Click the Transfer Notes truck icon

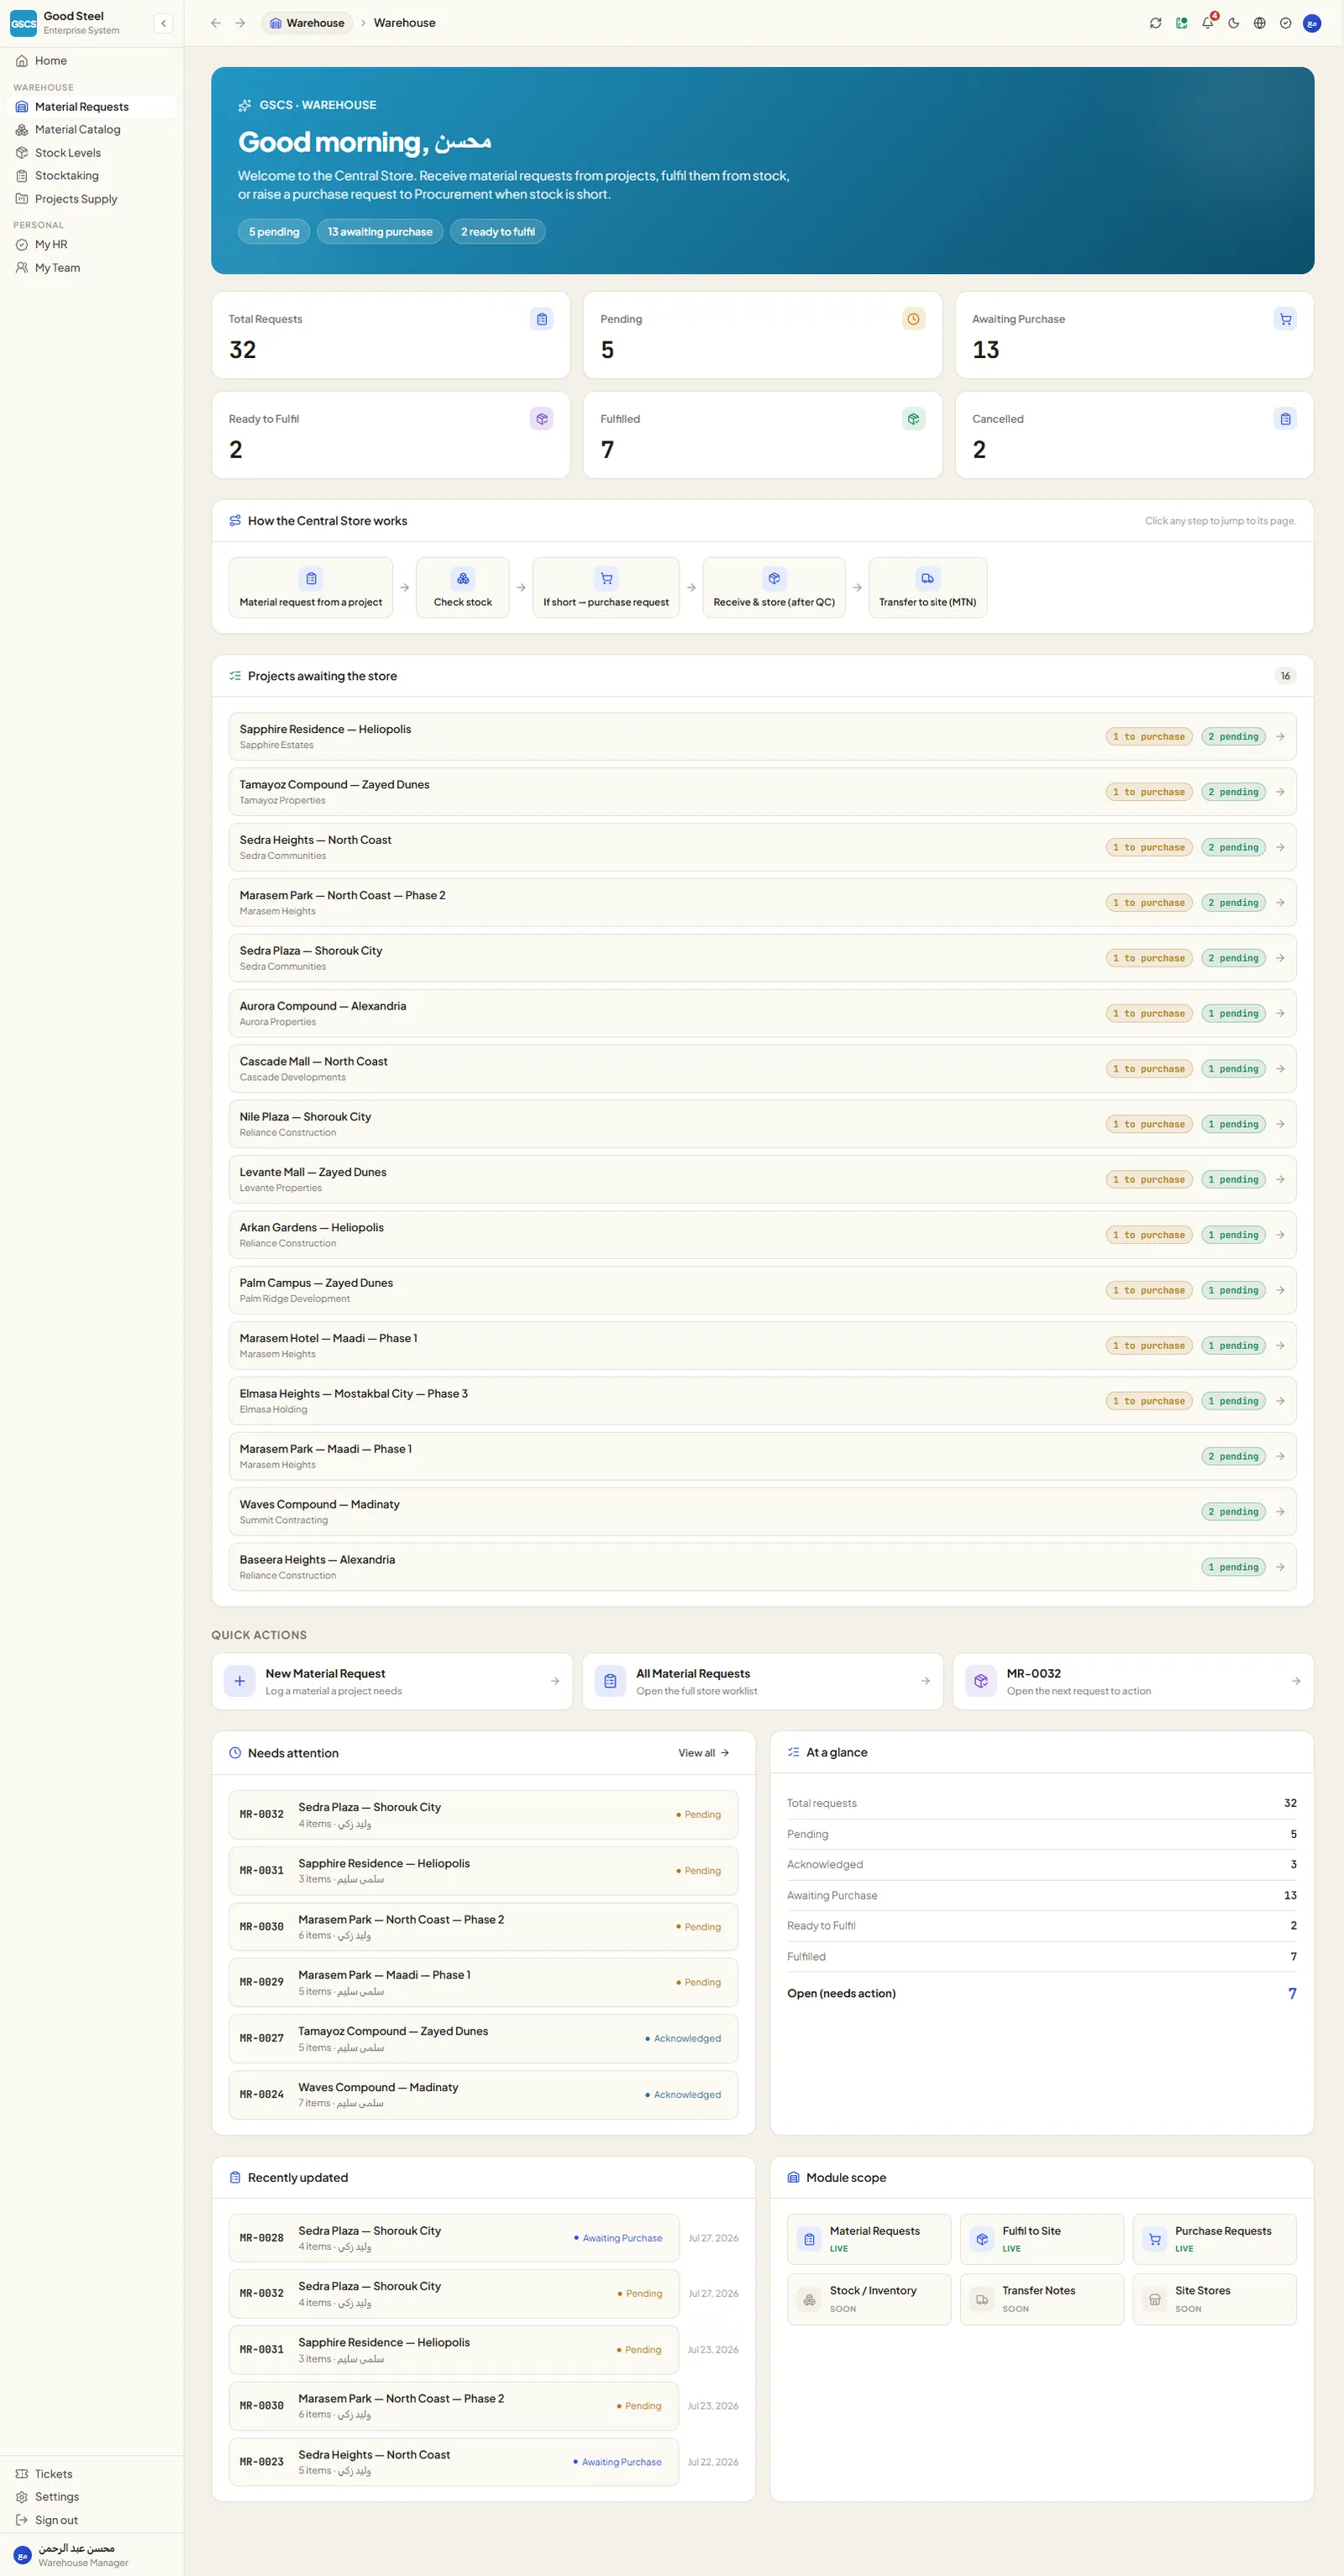click(982, 2299)
